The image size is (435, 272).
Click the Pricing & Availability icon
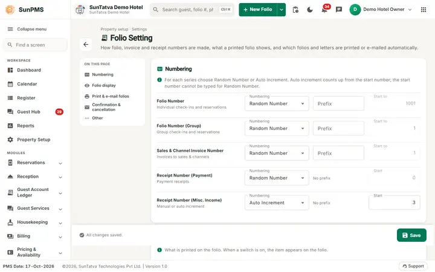(x=10, y=252)
